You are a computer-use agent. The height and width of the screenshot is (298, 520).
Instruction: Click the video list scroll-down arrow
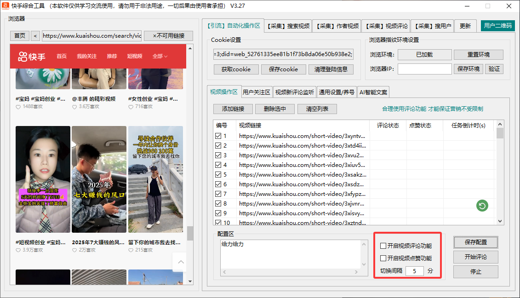click(500, 221)
